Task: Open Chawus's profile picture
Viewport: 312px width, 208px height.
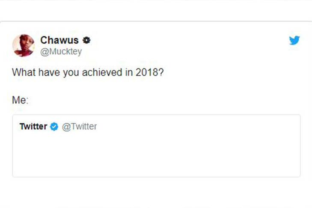Action: [24, 46]
